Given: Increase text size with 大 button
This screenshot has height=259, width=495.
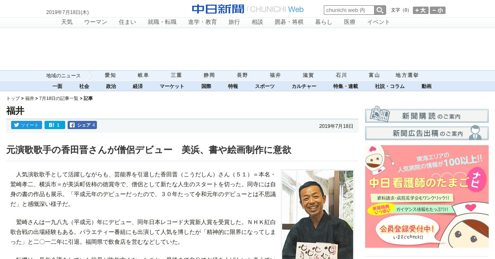Looking at the screenshot, I should [x=421, y=10].
